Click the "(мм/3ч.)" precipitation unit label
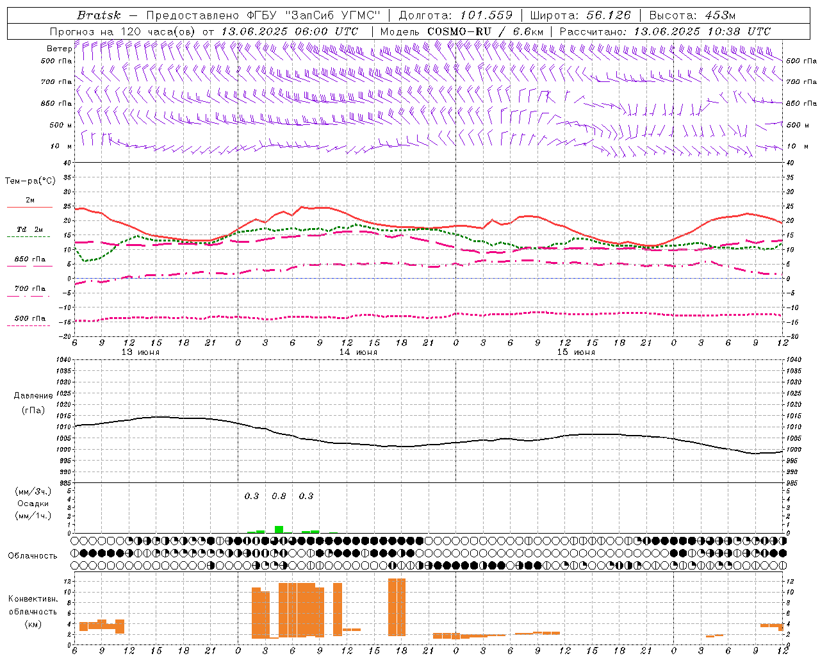 coord(33,491)
